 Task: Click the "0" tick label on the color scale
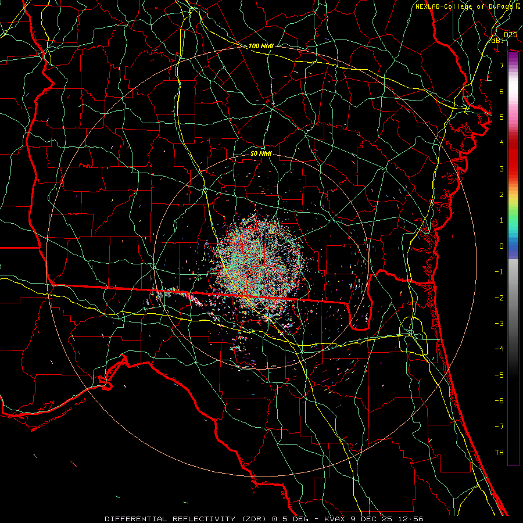point(501,246)
